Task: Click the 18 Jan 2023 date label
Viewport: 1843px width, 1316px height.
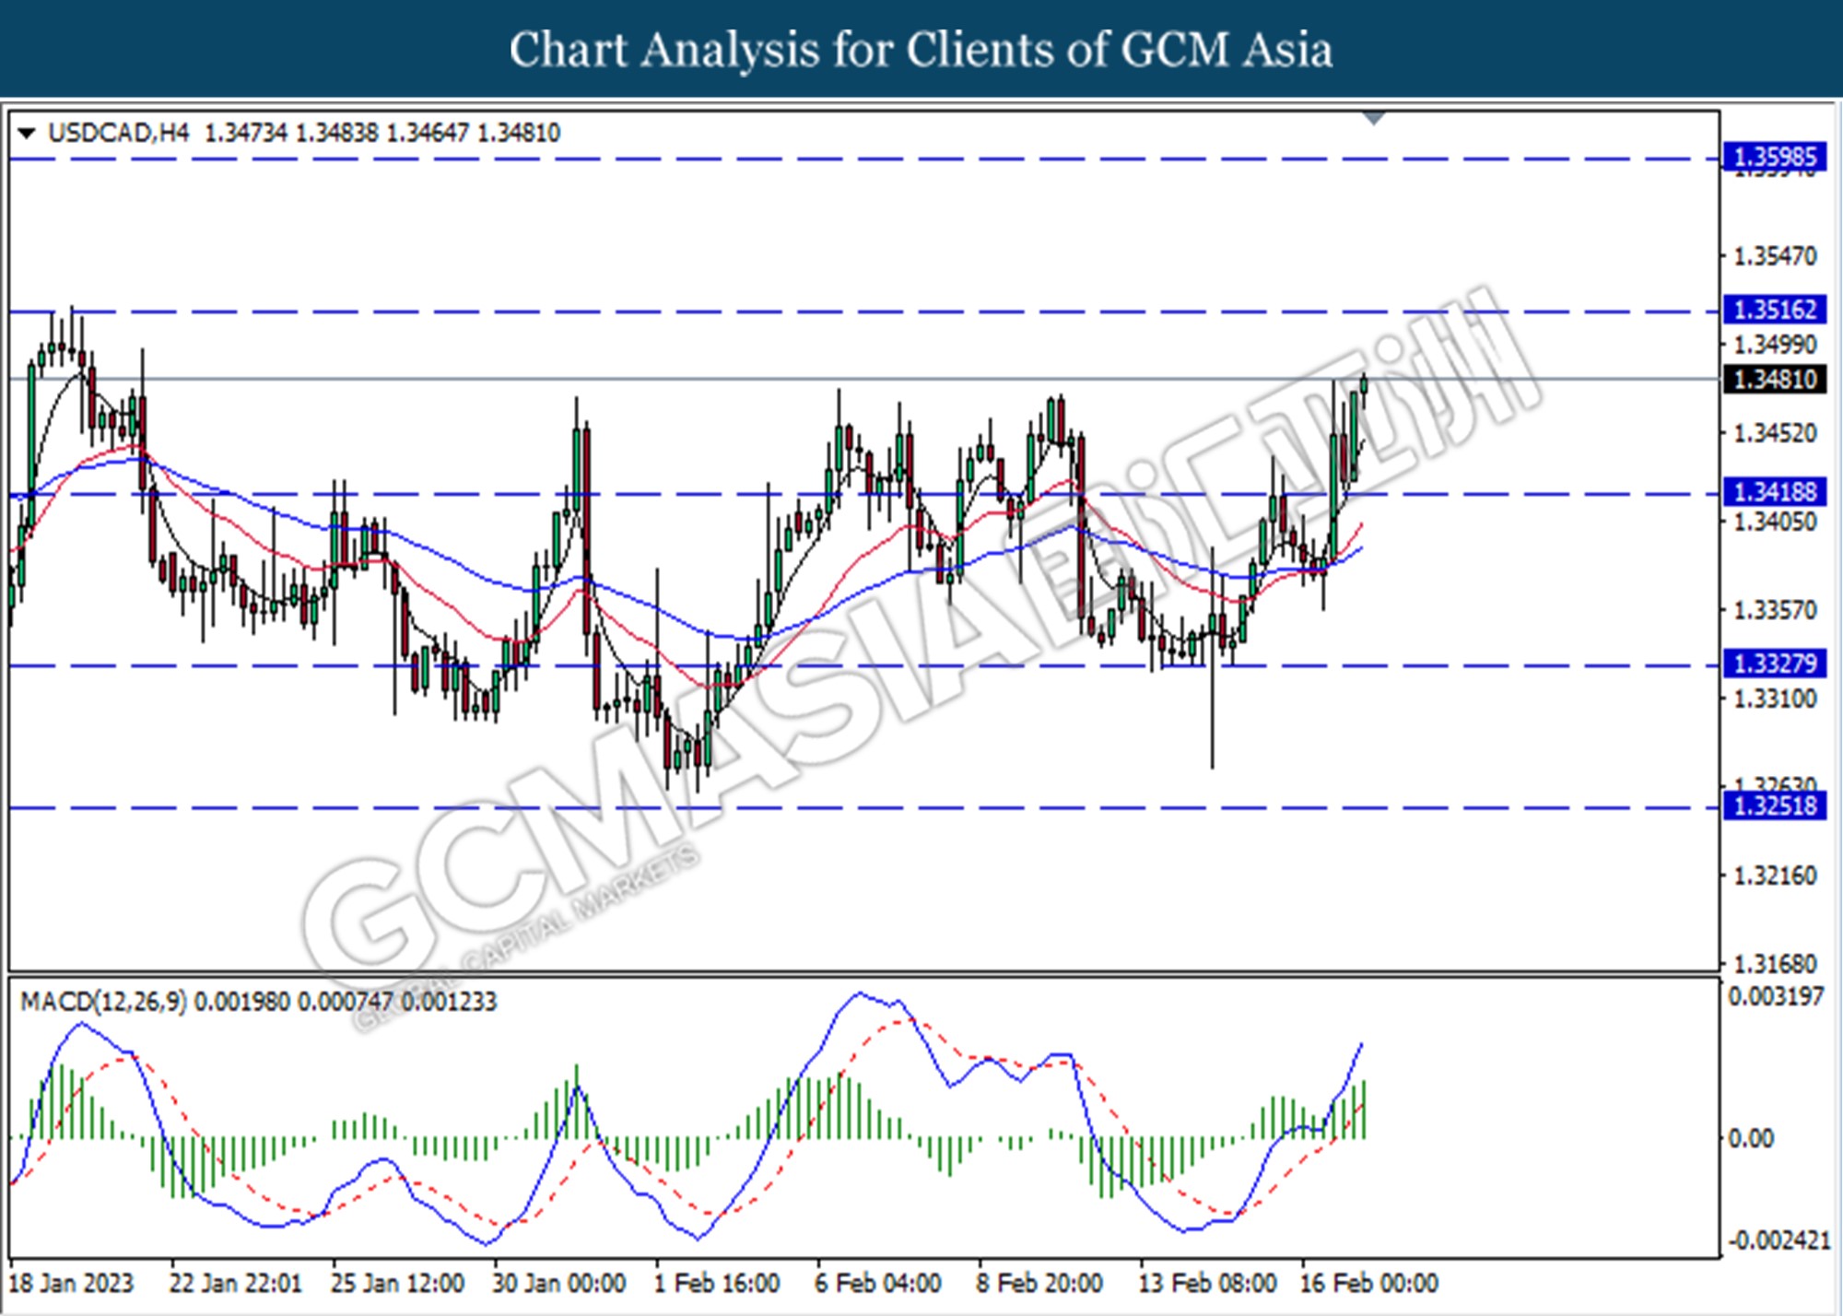Action: [x=71, y=1283]
